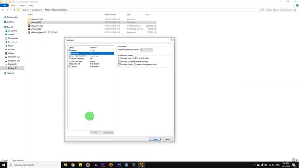The image size is (299, 168).
Task: Click Backup (F:) in address breadcrumb
Action: (x=37, y=10)
